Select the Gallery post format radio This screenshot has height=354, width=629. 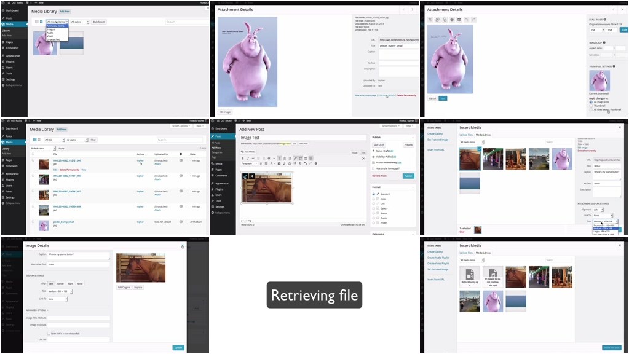[374, 208]
